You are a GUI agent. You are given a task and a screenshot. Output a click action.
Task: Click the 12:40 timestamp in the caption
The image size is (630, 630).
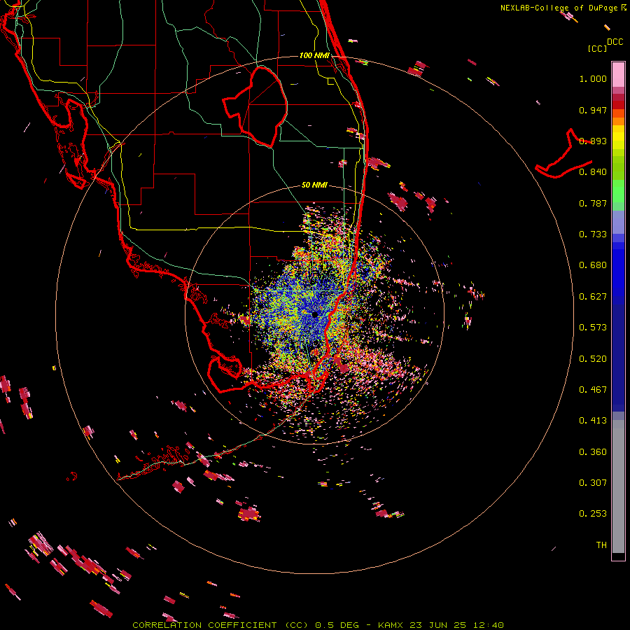pos(488,625)
